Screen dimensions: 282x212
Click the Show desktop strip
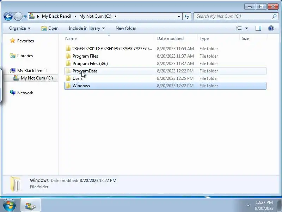click(280, 205)
